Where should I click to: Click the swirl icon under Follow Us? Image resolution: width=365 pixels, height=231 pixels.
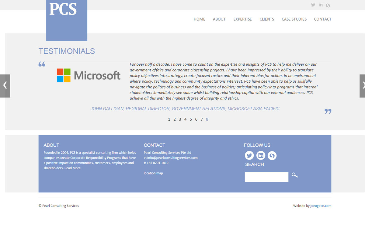click(272, 156)
